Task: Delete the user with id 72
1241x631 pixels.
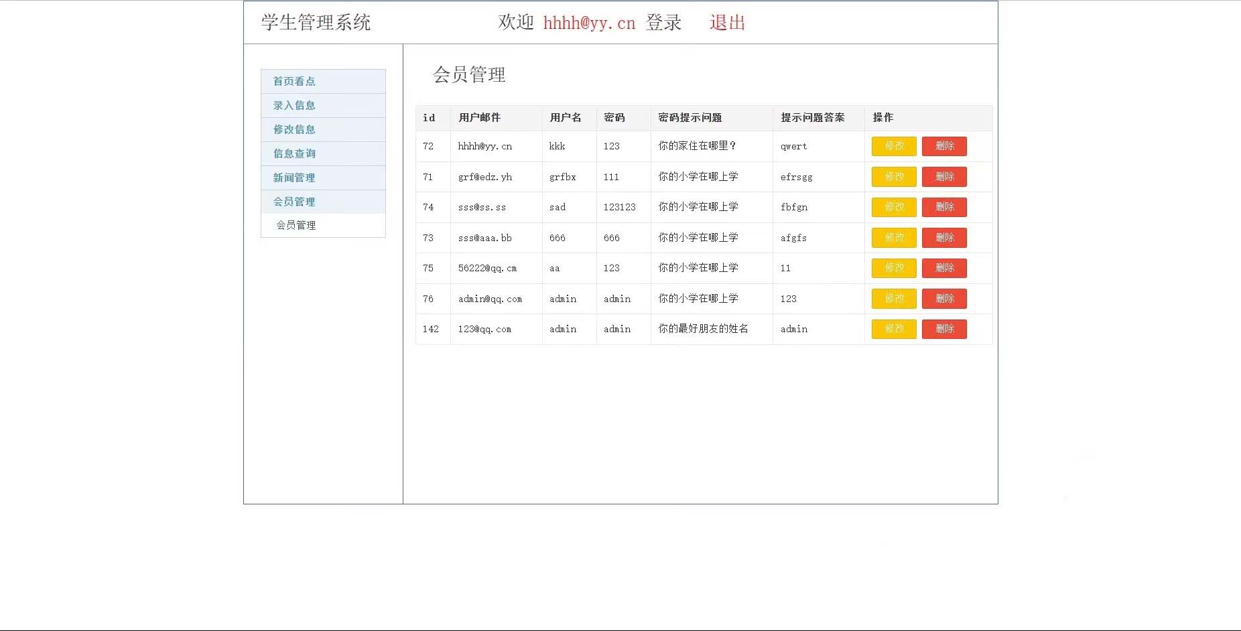Action: click(x=944, y=146)
